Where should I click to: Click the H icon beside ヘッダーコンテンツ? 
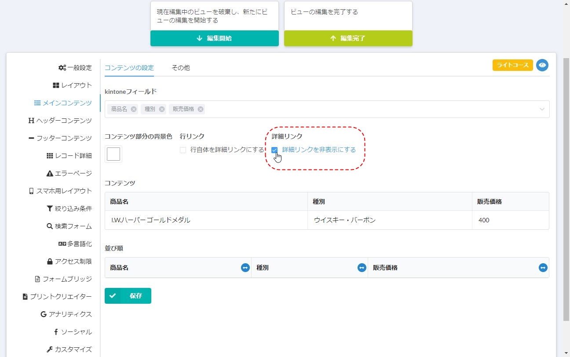tap(31, 121)
